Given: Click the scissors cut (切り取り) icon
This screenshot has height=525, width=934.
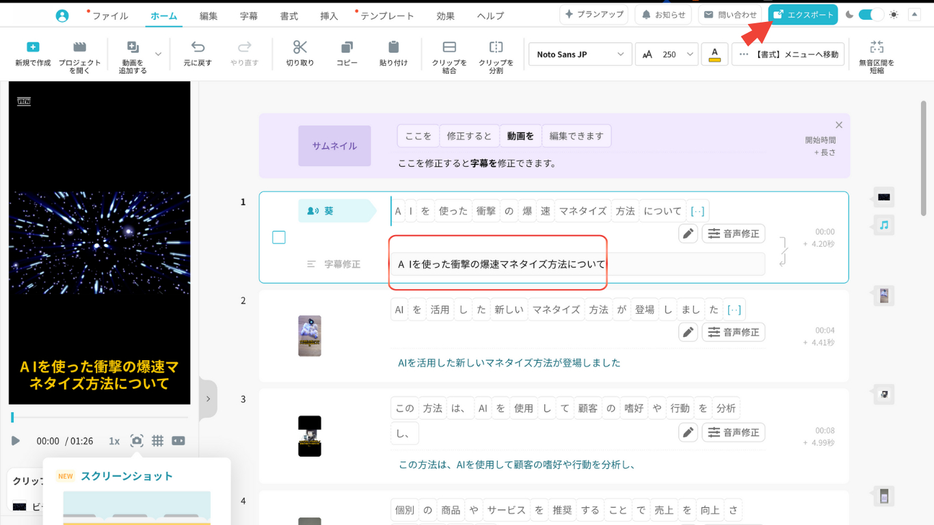Looking at the screenshot, I should [x=300, y=47].
